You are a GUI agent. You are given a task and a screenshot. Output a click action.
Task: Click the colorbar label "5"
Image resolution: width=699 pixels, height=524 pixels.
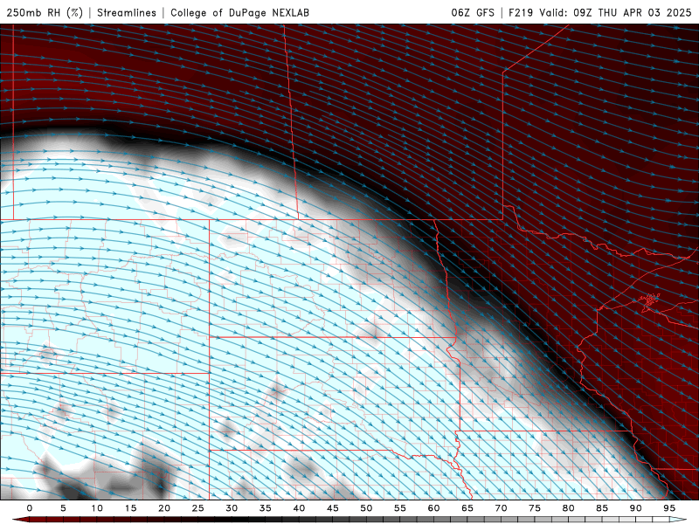(63, 508)
